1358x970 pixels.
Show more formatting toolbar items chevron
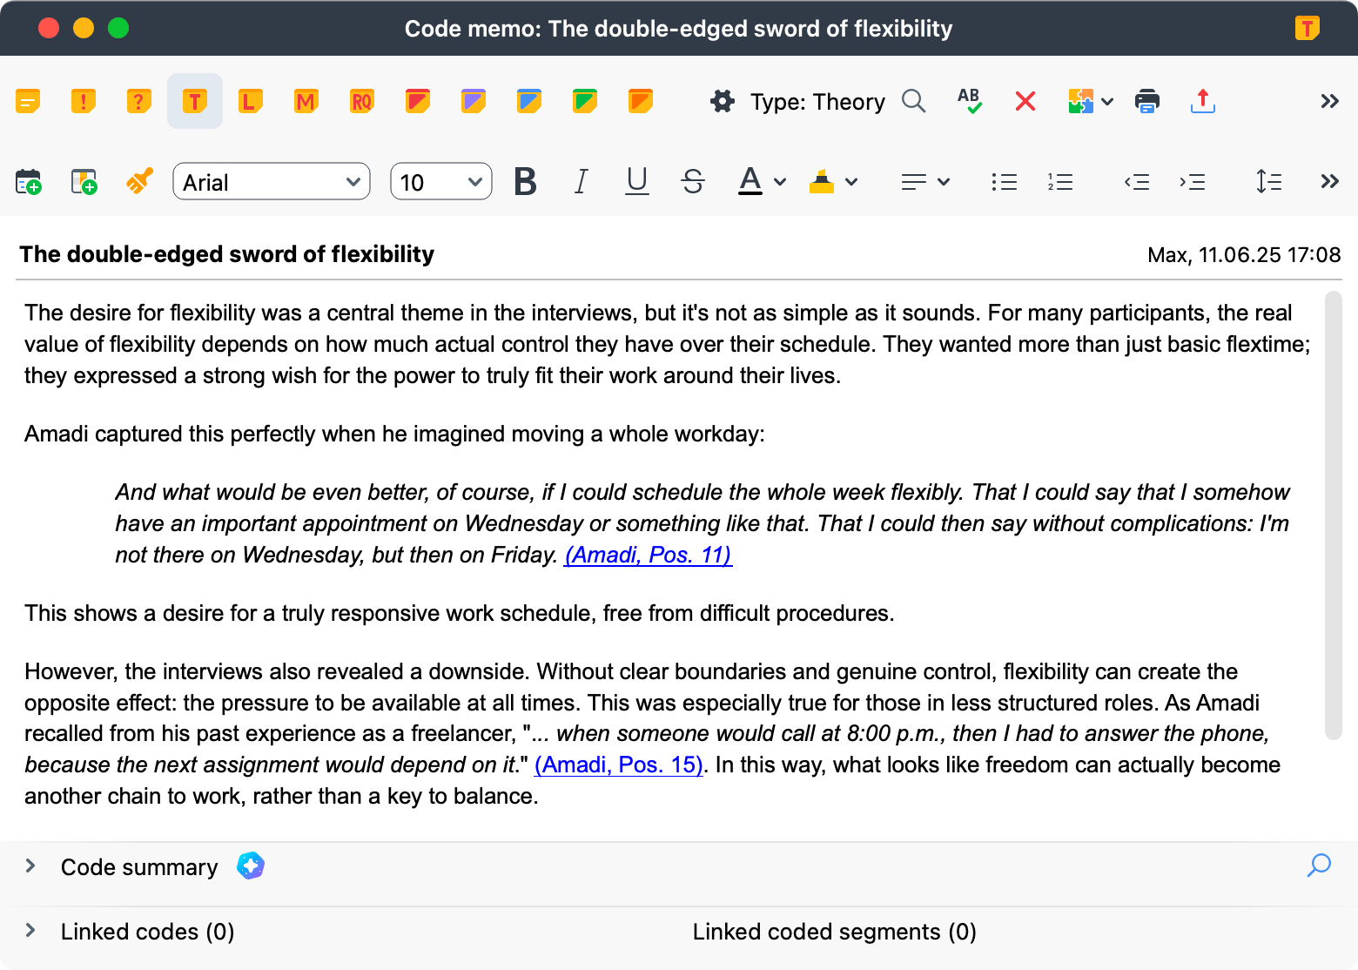[x=1329, y=182]
